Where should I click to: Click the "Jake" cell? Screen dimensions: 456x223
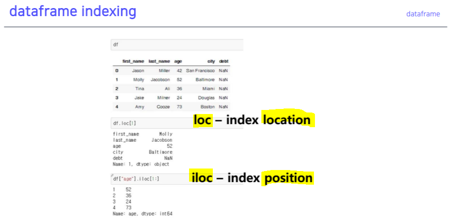click(x=139, y=98)
